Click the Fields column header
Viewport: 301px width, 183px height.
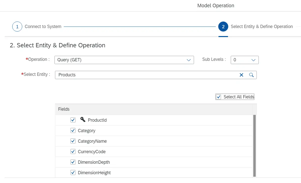tap(64, 109)
